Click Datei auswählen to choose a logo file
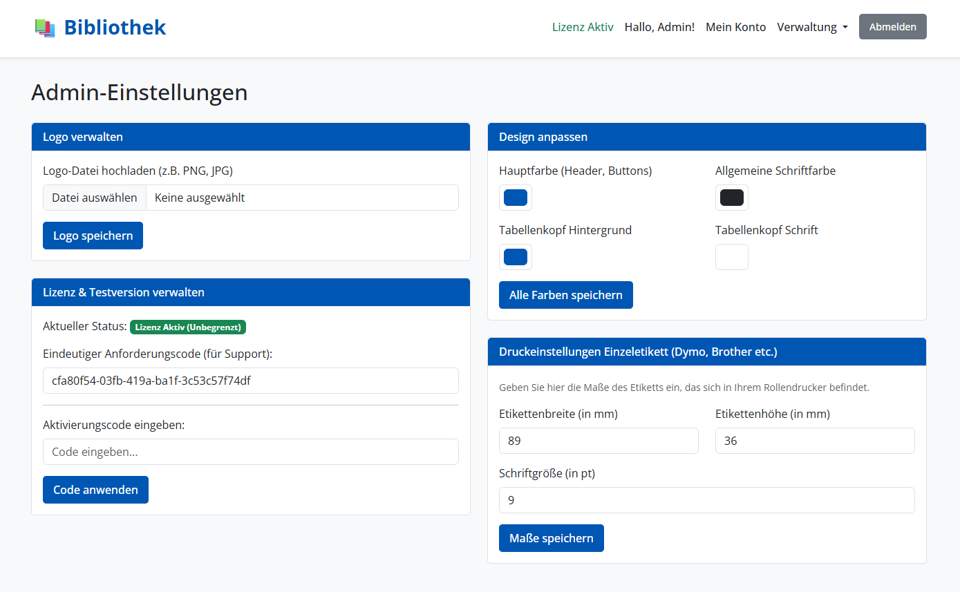The width and height of the screenshot is (960, 592). (94, 197)
